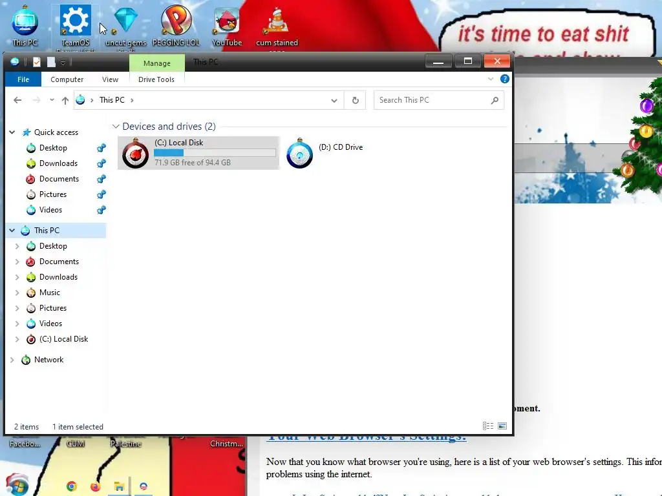The image size is (662, 496).
Task: Collapse the Devices and drives group
Action: [116, 126]
